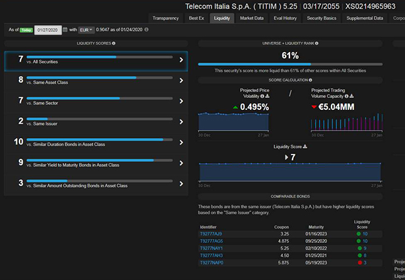405x280 pixels.
Task: Click the vs. Same Issuer progress bar
Action: pos(100,119)
